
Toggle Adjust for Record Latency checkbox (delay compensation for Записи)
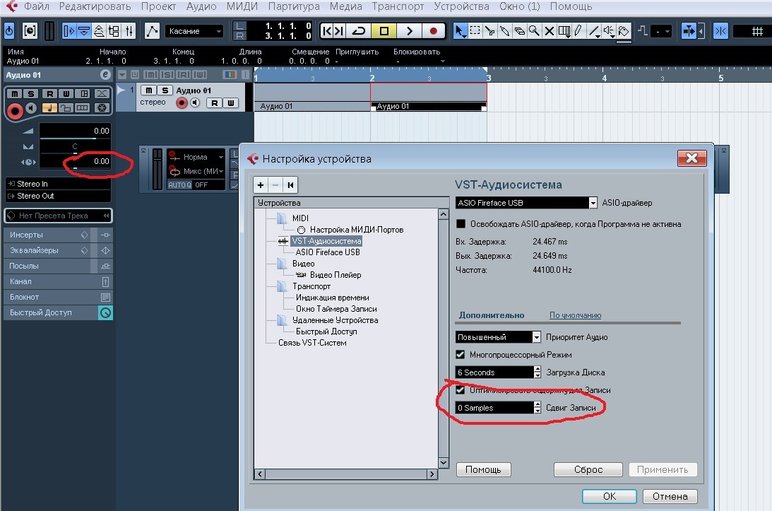click(461, 390)
